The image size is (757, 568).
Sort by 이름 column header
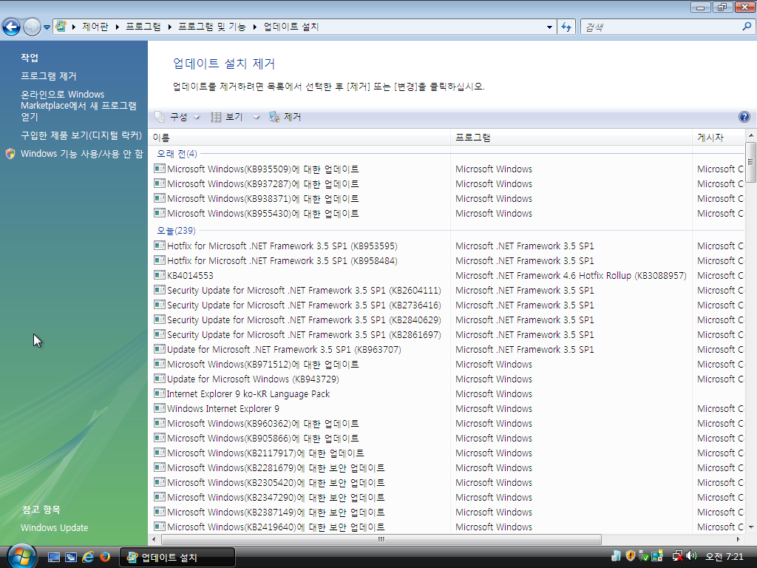(x=299, y=137)
